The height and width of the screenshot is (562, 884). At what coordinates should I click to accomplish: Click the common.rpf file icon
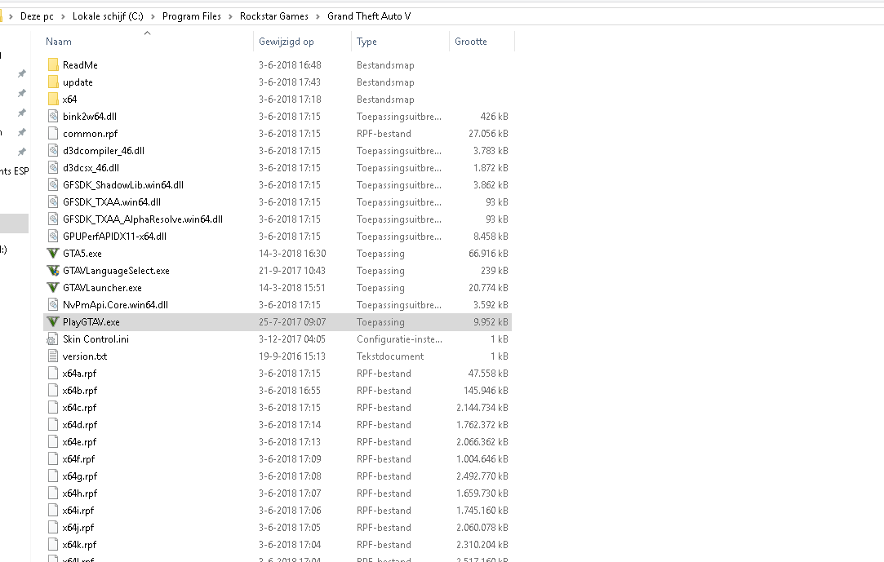point(53,134)
